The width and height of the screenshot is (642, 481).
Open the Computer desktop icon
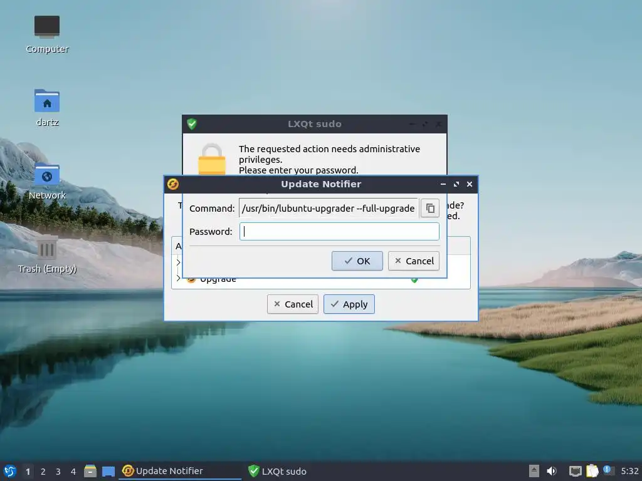(47, 35)
